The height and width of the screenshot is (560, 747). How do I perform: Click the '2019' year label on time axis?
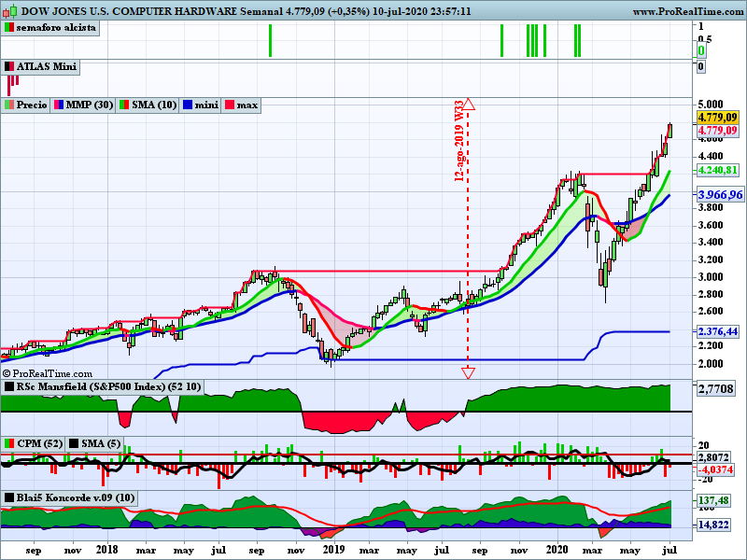click(x=334, y=549)
